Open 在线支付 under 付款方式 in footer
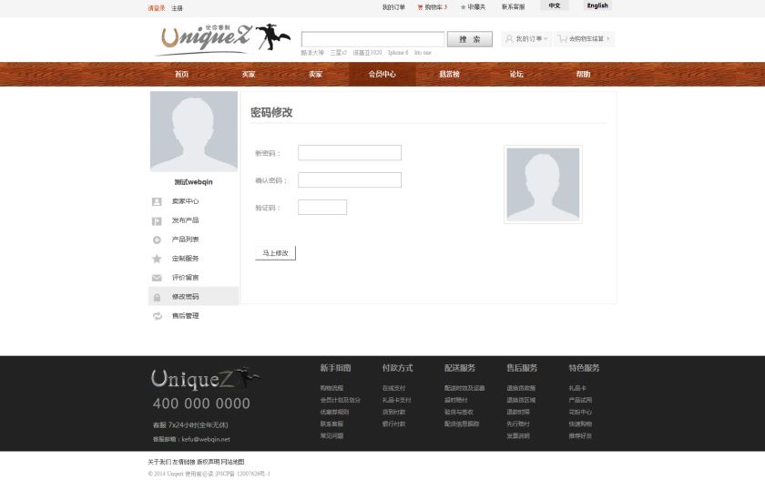Image resolution: width=765 pixels, height=480 pixels. pos(393,388)
